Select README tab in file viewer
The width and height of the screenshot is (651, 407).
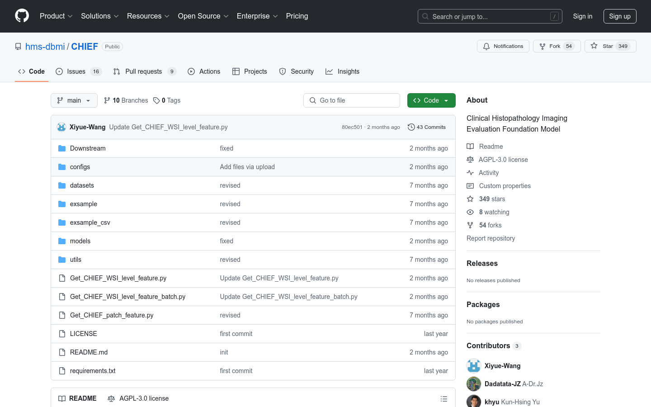click(x=77, y=398)
